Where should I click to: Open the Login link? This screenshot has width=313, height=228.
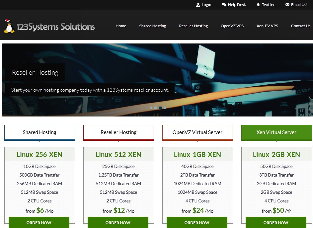pyautogui.click(x=206, y=5)
